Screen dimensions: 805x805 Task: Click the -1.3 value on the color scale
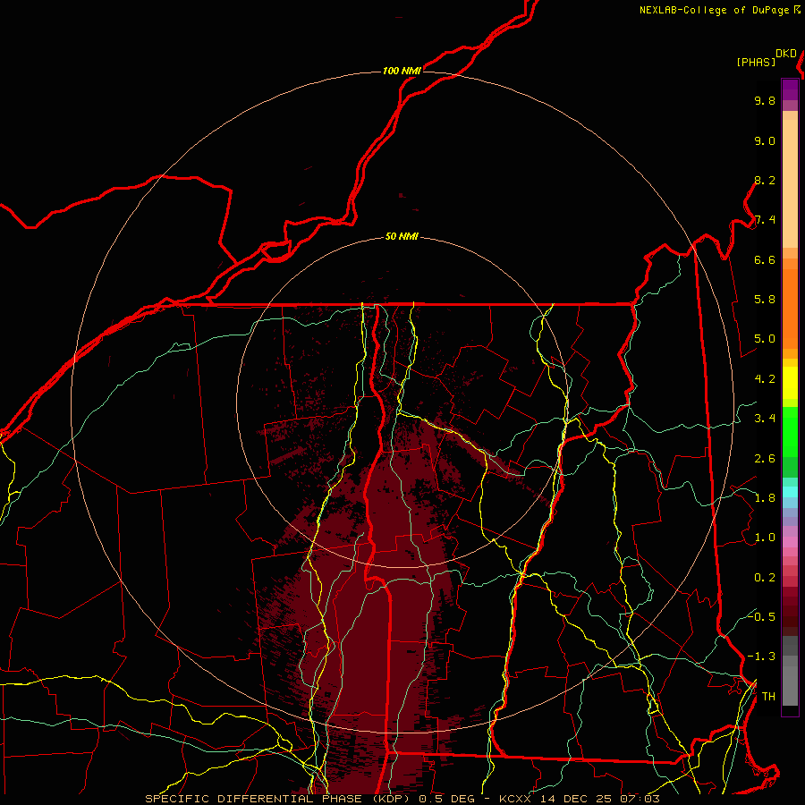[761, 657]
